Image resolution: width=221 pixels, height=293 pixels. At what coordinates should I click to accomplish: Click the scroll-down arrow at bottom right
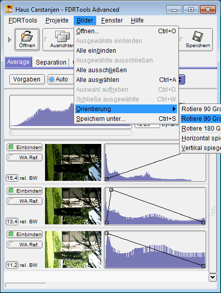click(213, 277)
